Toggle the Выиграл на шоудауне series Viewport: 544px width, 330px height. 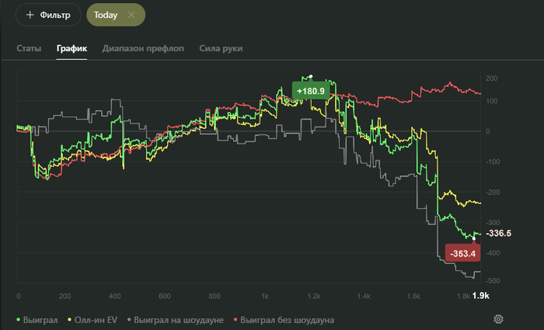tap(176, 320)
